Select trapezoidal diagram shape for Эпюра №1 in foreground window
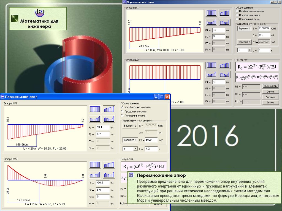The width and height of the screenshot is (282, 211). (x=109, y=109)
